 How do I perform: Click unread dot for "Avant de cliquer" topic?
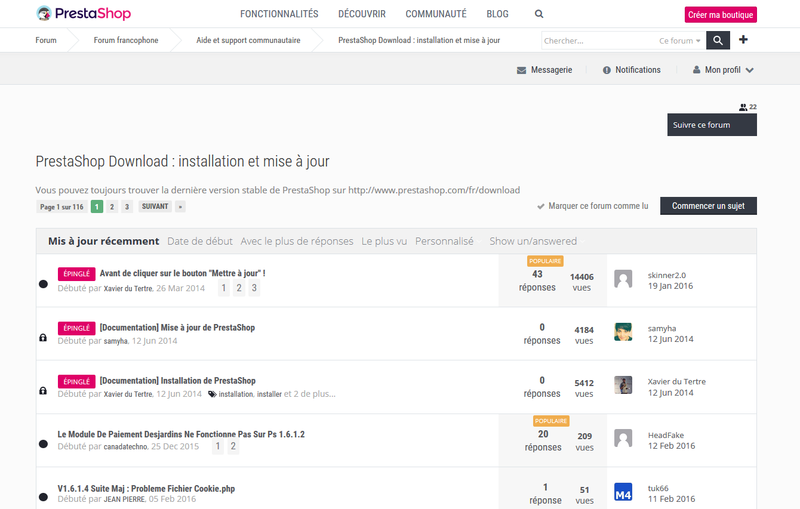coord(43,284)
